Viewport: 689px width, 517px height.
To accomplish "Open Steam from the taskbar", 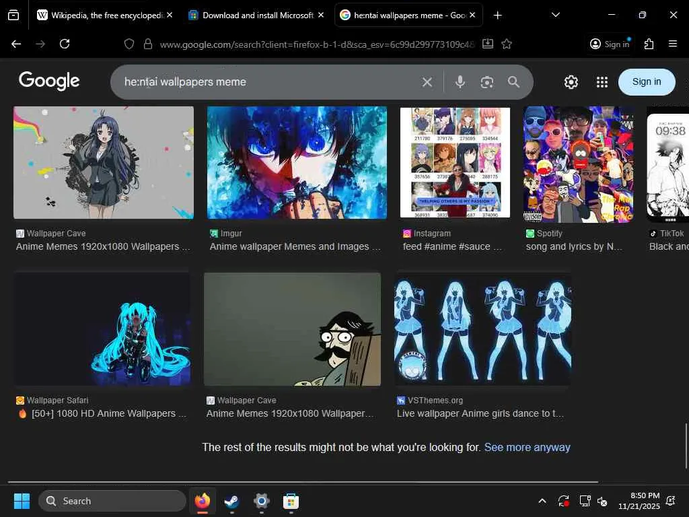I will pyautogui.click(x=231, y=501).
